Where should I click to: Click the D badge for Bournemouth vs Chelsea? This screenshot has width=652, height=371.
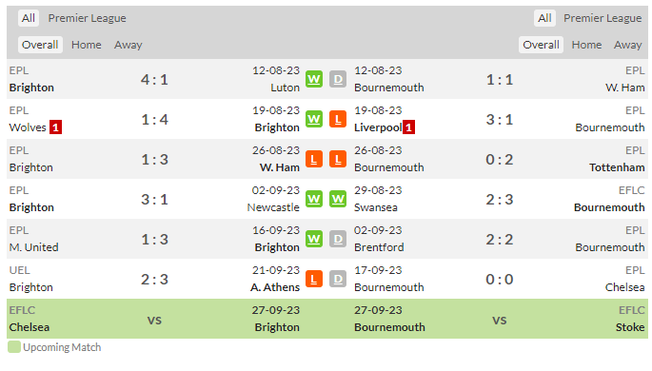tap(338, 279)
